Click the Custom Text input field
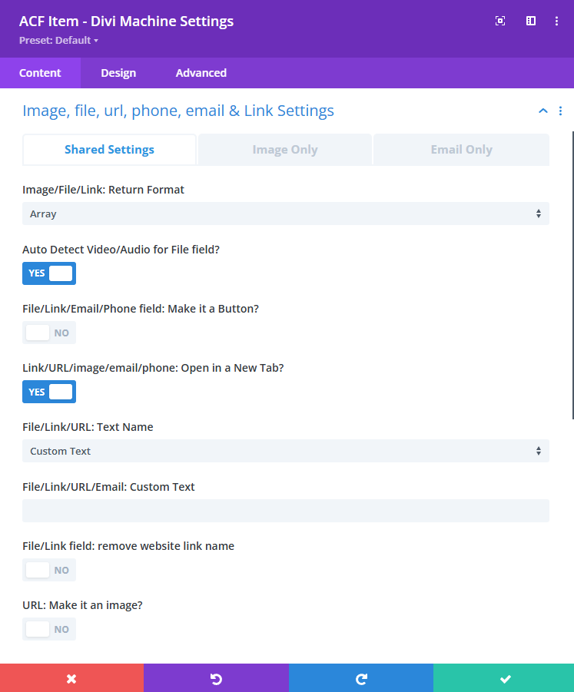This screenshot has height=692, width=574. tap(286, 511)
